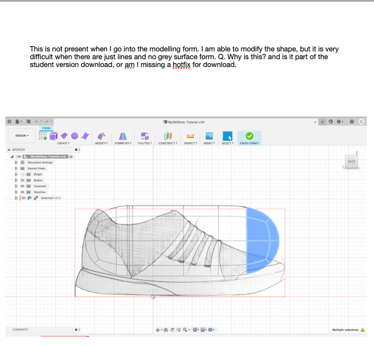Expand the Origin node
The width and height of the screenshot is (374, 346).
click(16, 174)
